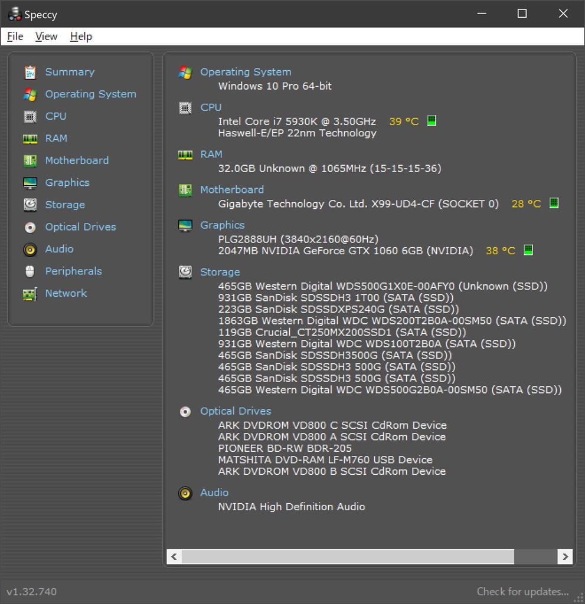The image size is (585, 604).
Task: Open Audio section from sidebar
Action: pos(59,250)
